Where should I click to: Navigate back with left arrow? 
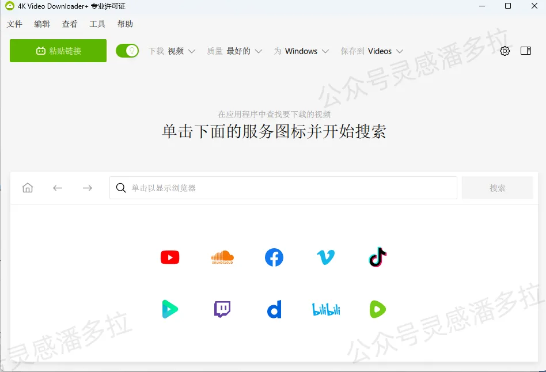(x=58, y=188)
